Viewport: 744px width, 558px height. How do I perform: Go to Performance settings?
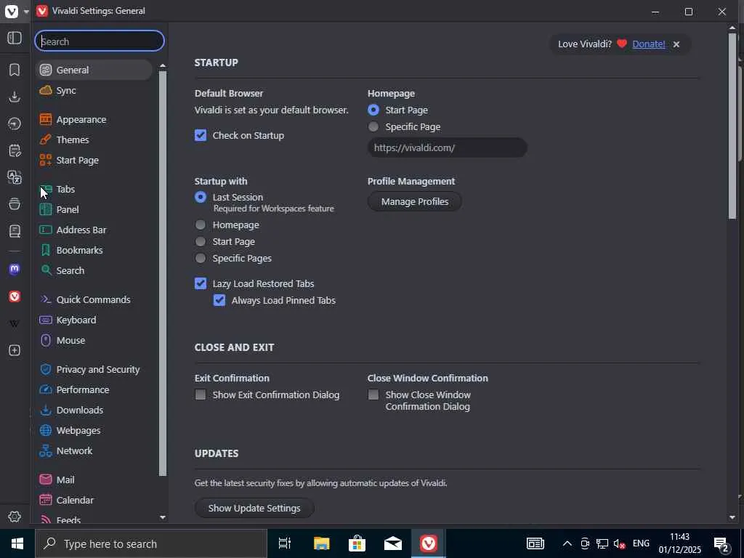94,389
